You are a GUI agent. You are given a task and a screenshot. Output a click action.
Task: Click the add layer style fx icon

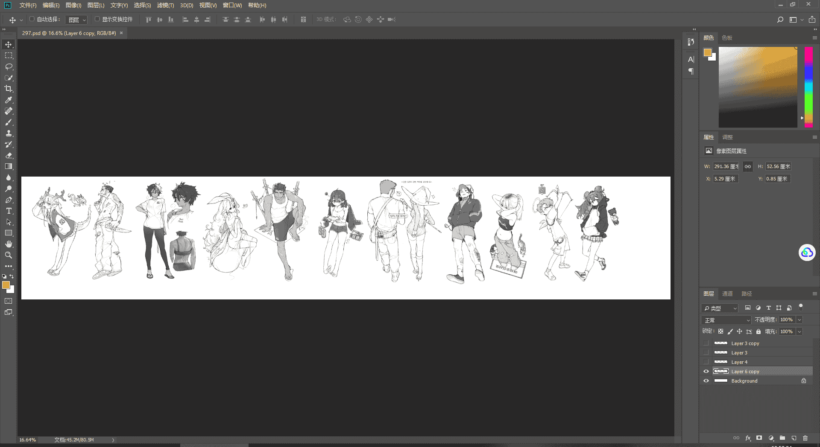pyautogui.click(x=748, y=438)
